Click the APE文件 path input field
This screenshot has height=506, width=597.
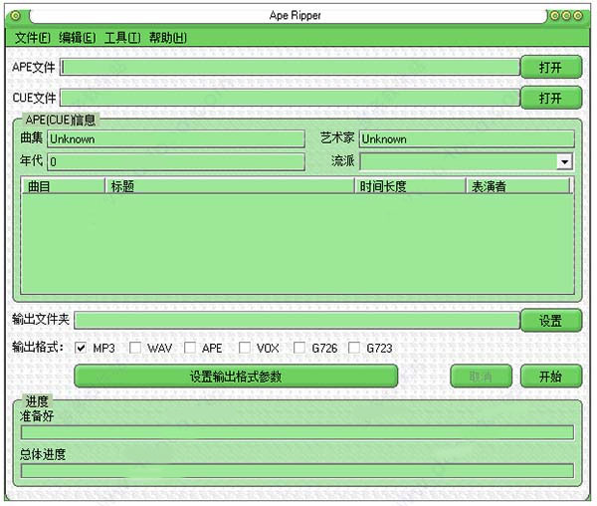[x=290, y=67]
